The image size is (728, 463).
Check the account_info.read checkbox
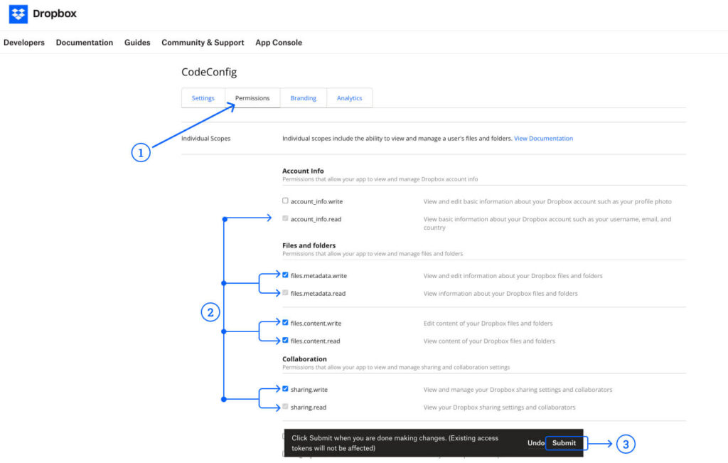[285, 218]
